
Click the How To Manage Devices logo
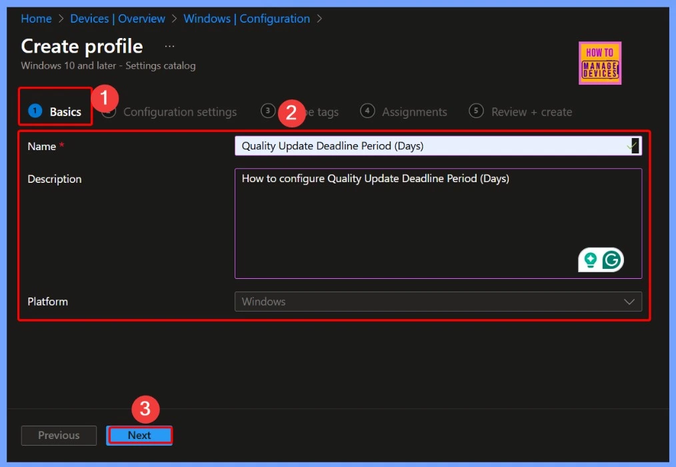[600, 63]
